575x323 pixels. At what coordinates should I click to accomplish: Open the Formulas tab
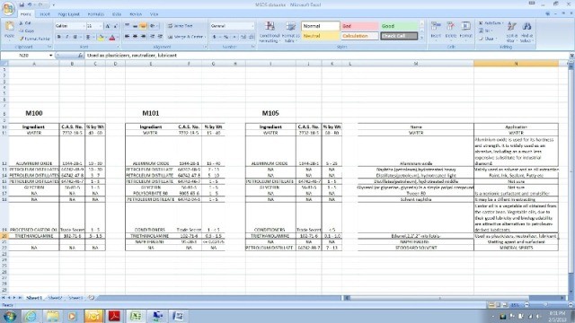(x=96, y=14)
